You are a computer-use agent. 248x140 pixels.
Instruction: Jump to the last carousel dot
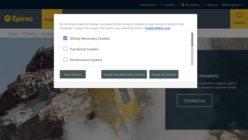130,136
